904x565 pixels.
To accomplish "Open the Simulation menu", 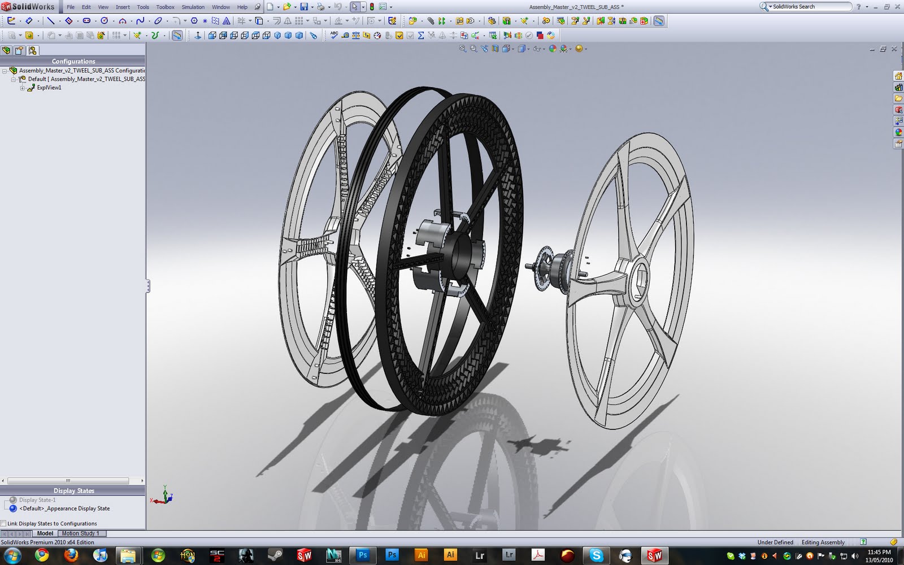I will 192,7.
